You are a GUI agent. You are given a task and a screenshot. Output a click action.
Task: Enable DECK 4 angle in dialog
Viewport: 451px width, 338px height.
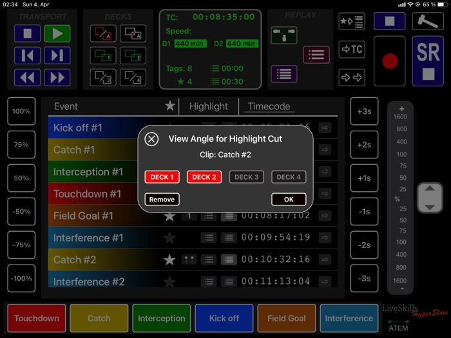(289, 177)
